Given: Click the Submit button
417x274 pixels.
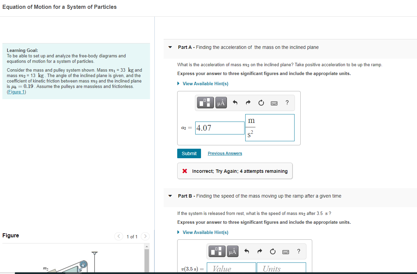Looking at the screenshot, I should [x=189, y=153].
